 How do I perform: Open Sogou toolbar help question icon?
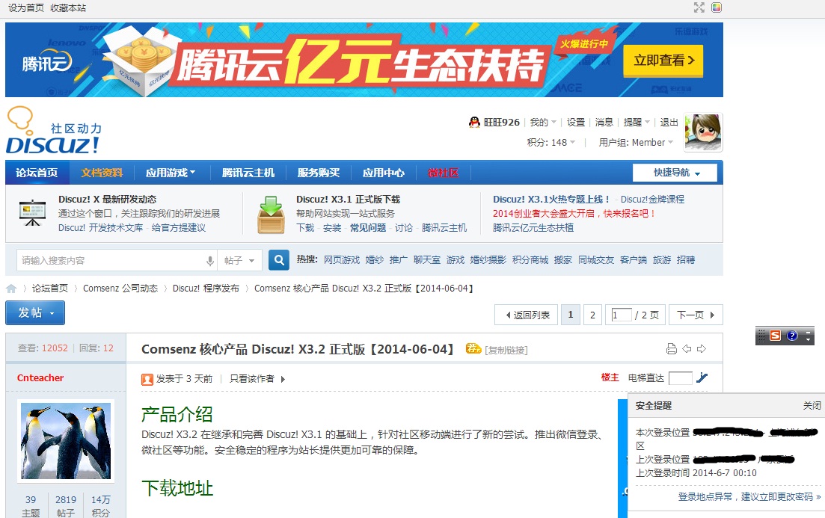click(x=792, y=336)
